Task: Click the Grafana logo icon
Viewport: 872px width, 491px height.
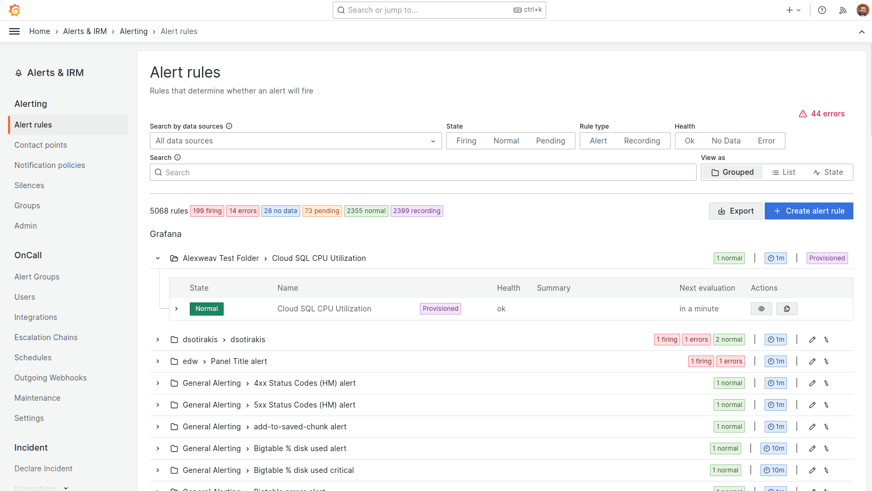Action: click(15, 10)
